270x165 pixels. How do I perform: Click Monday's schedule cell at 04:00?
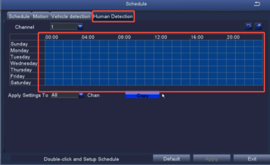(x=86, y=50)
